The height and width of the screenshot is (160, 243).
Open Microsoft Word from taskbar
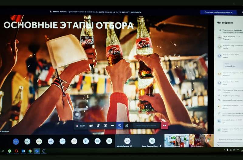[23, 151]
